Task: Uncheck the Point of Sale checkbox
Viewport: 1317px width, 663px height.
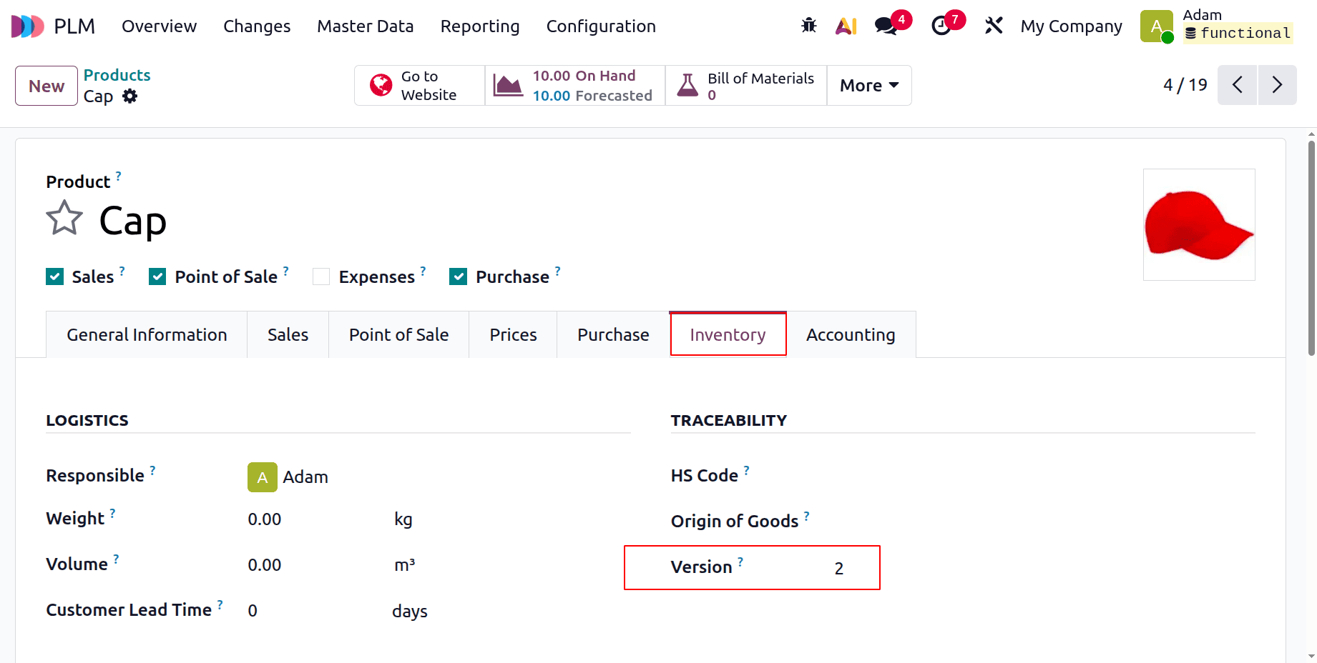Action: coord(157,276)
